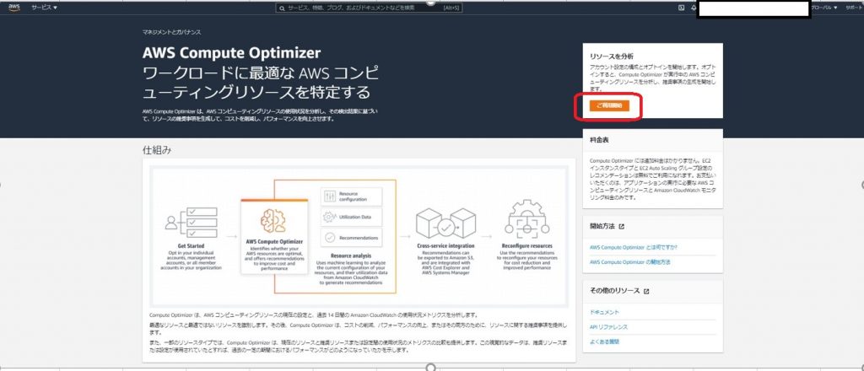This screenshot has width=864, height=371.
Task: Open the よくある質問 link
Action: click(604, 341)
